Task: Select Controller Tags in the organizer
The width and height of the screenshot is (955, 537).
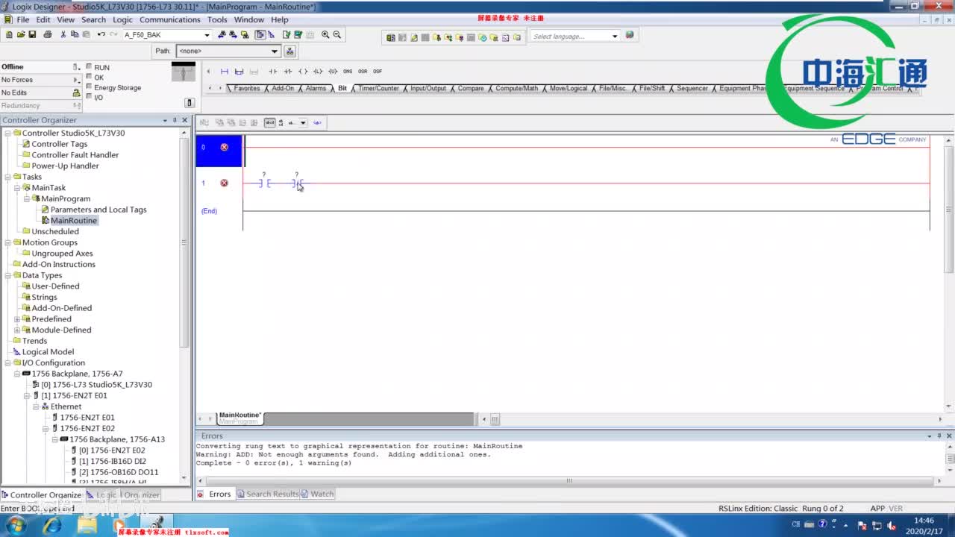Action: [59, 144]
